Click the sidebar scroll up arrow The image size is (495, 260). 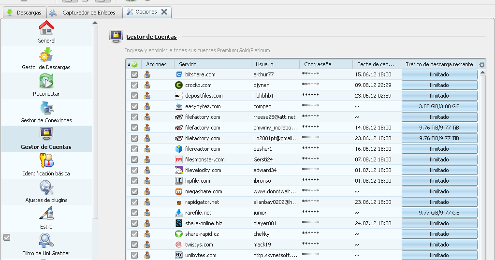click(x=95, y=23)
